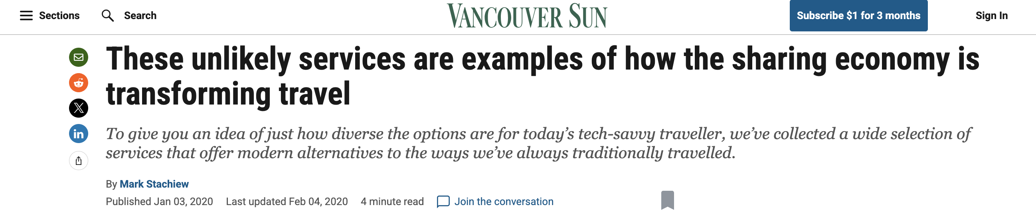Viewport: 1036px width, 217px height.
Task: Follow the Join the conversation link
Action: pos(504,201)
